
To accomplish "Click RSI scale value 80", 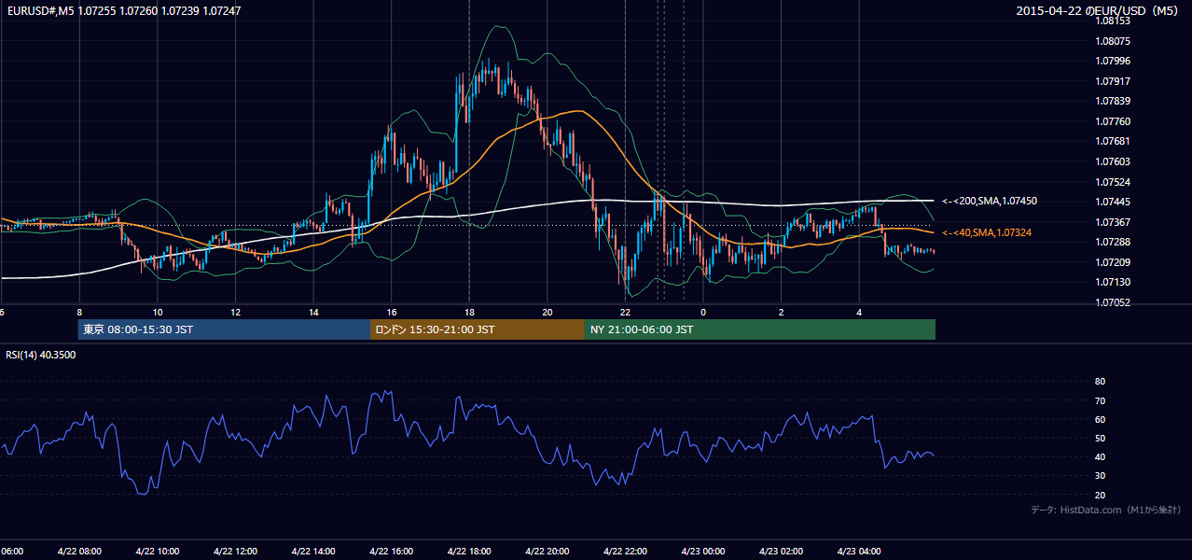I will [x=1100, y=382].
